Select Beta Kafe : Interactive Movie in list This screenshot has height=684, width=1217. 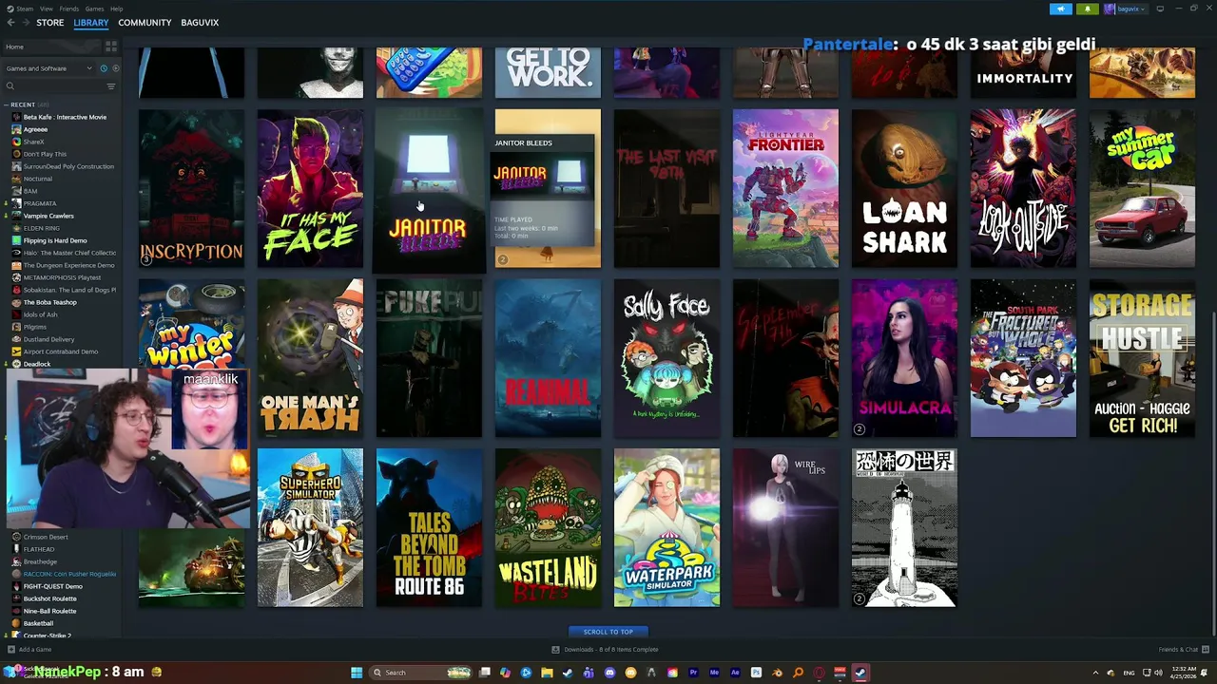[65, 117]
